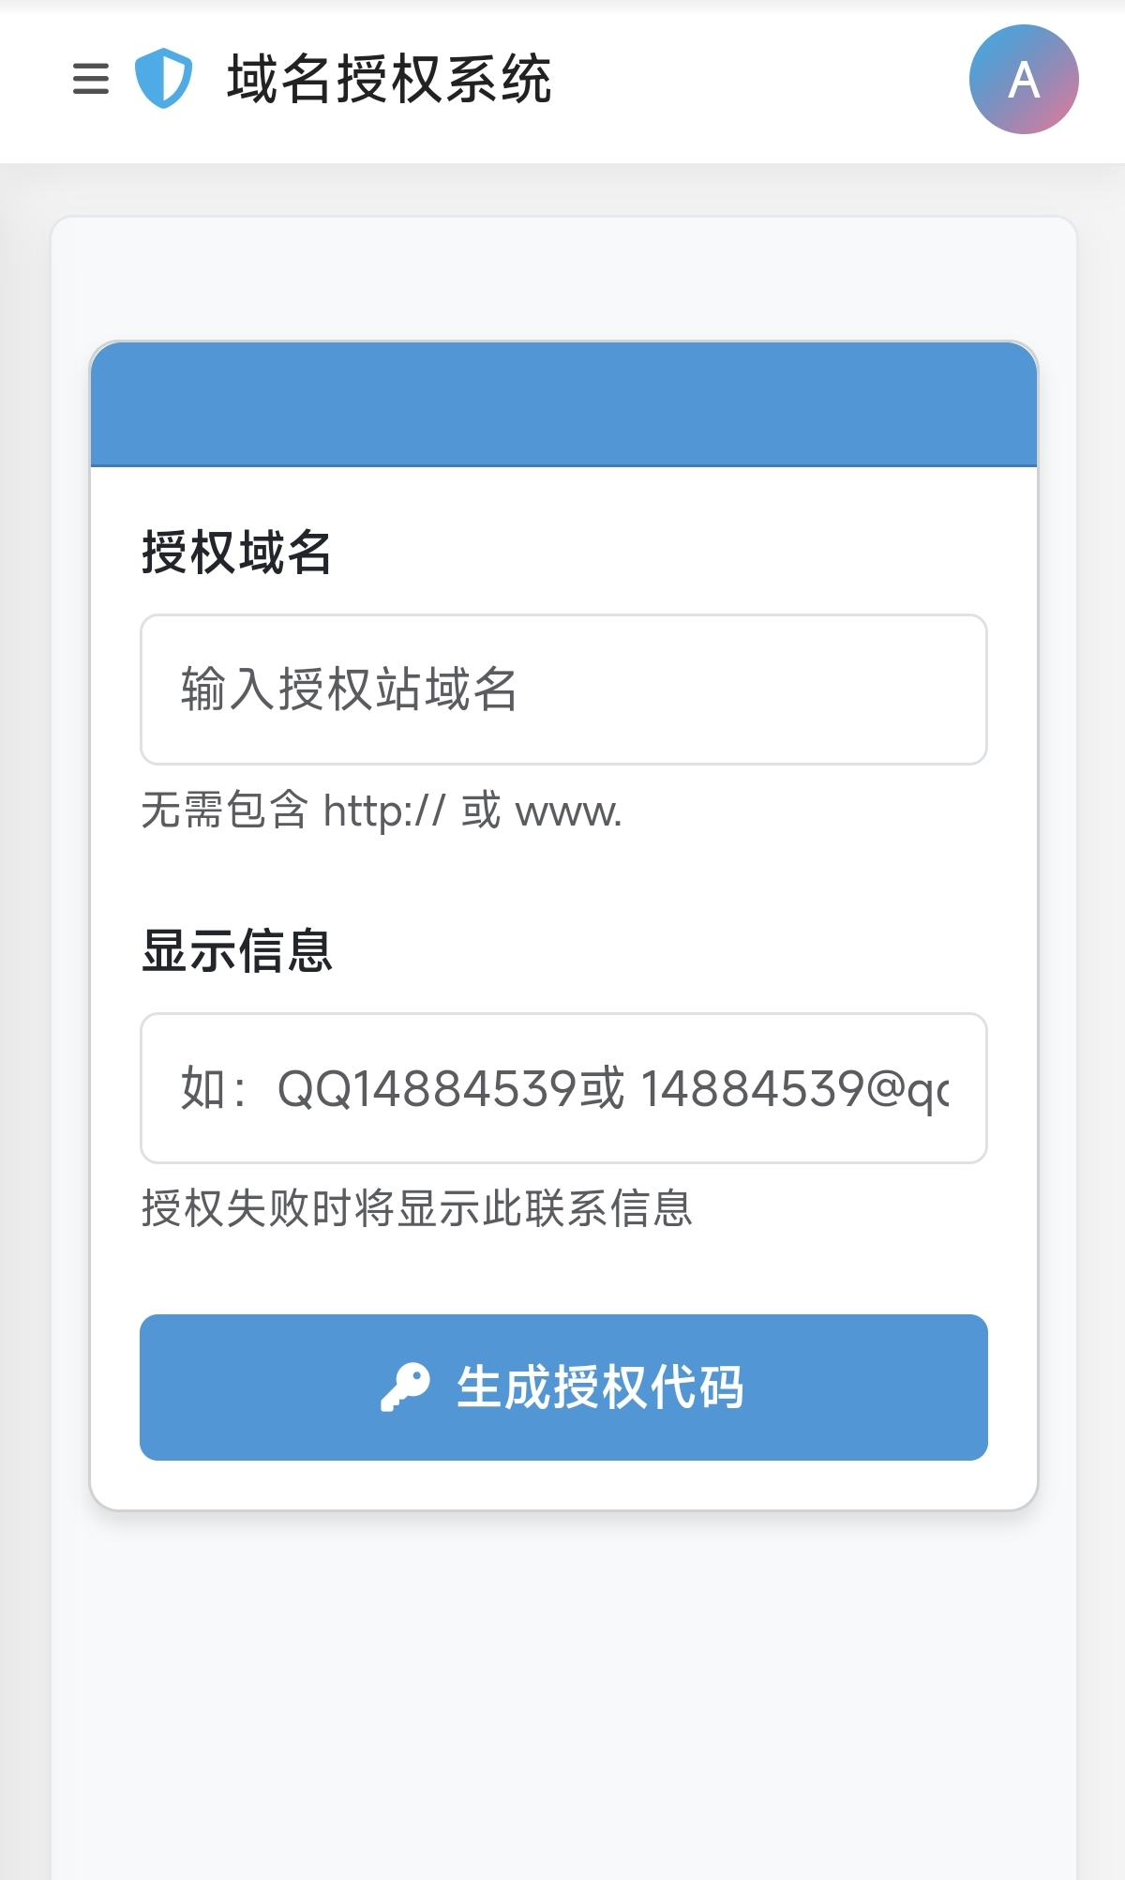Click the 域名授权系统 title text

click(389, 79)
